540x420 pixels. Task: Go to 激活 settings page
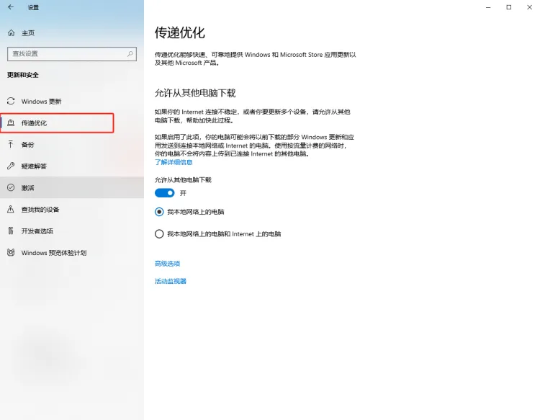click(x=72, y=187)
